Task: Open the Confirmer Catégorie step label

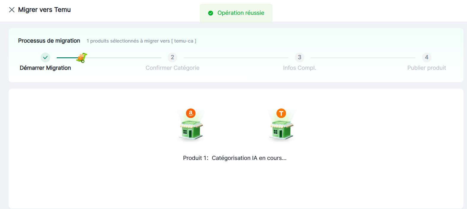Action: [172, 68]
